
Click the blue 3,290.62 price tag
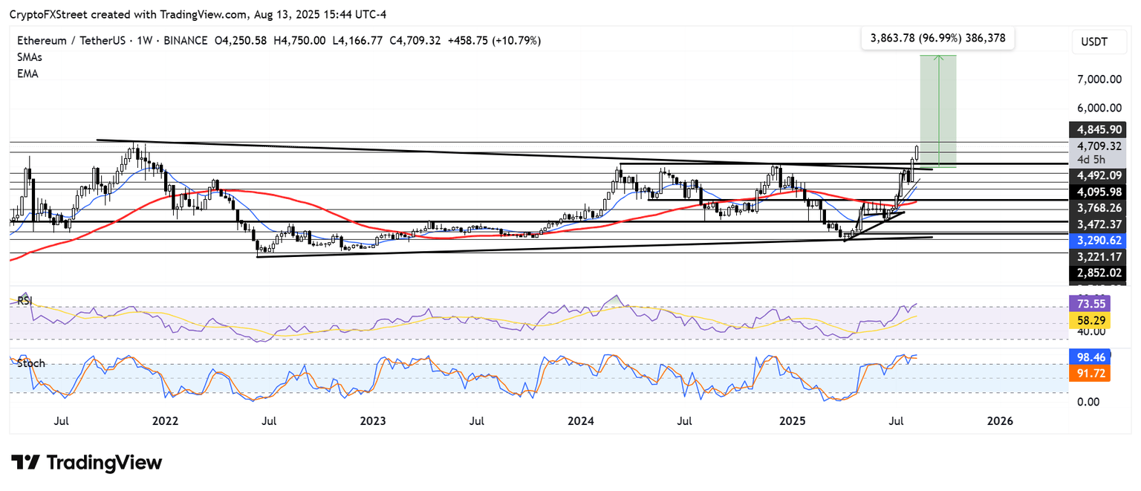click(1096, 240)
